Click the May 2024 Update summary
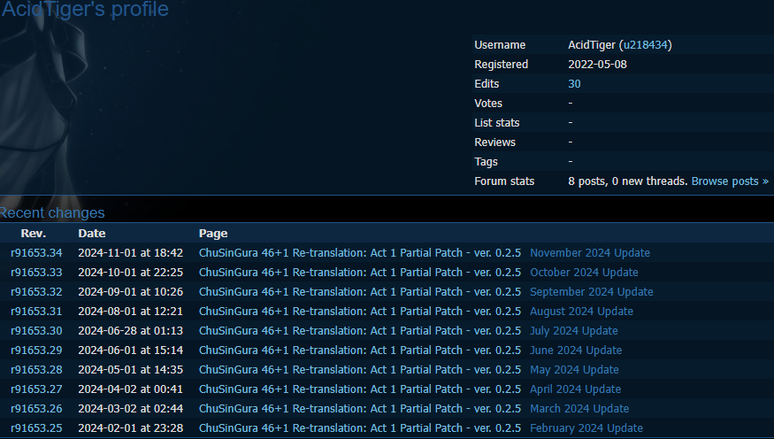The width and height of the screenshot is (774, 439). pos(574,370)
